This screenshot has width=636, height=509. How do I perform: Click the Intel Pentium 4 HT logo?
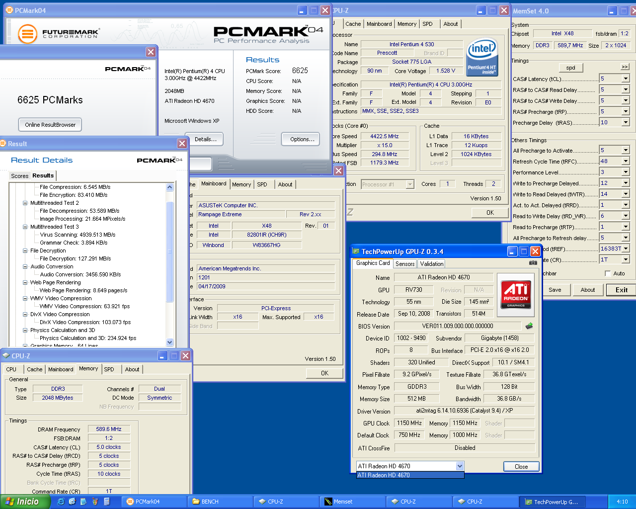click(481, 57)
